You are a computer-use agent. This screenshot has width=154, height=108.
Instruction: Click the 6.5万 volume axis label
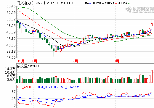pyautogui.click(x=11, y=76)
